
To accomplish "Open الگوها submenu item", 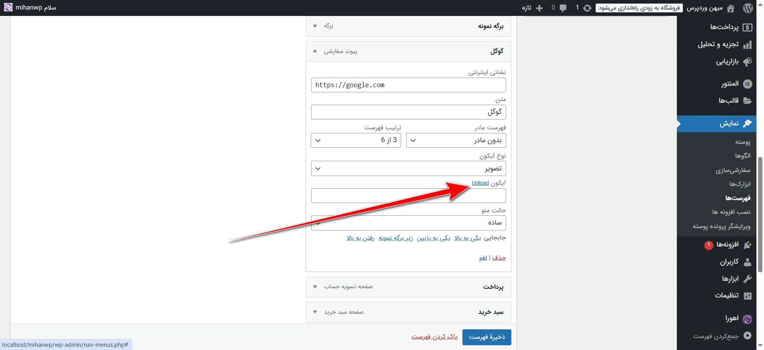I will 743,156.
